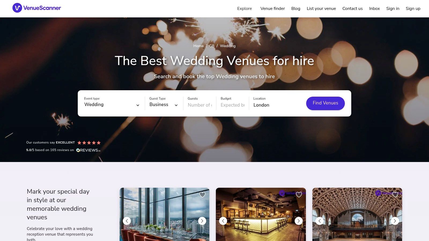The width and height of the screenshot is (429, 241).
Task: Favorite the skyline dining venue with heart icon
Action: (202, 195)
